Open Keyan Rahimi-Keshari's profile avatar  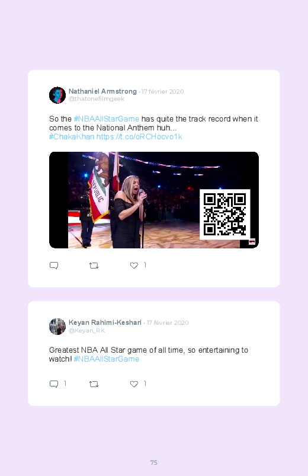[x=57, y=327]
